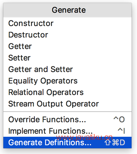Select Relational Operators entry
The height and width of the screenshot is (154, 137).
[x=67, y=92]
